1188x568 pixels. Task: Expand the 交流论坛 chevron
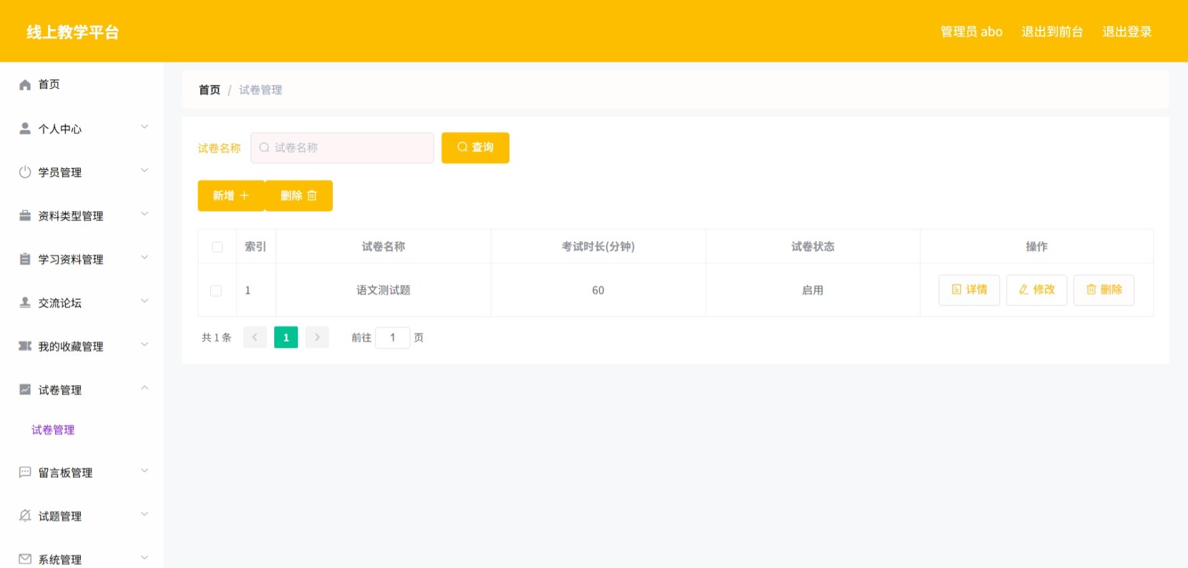click(x=144, y=301)
